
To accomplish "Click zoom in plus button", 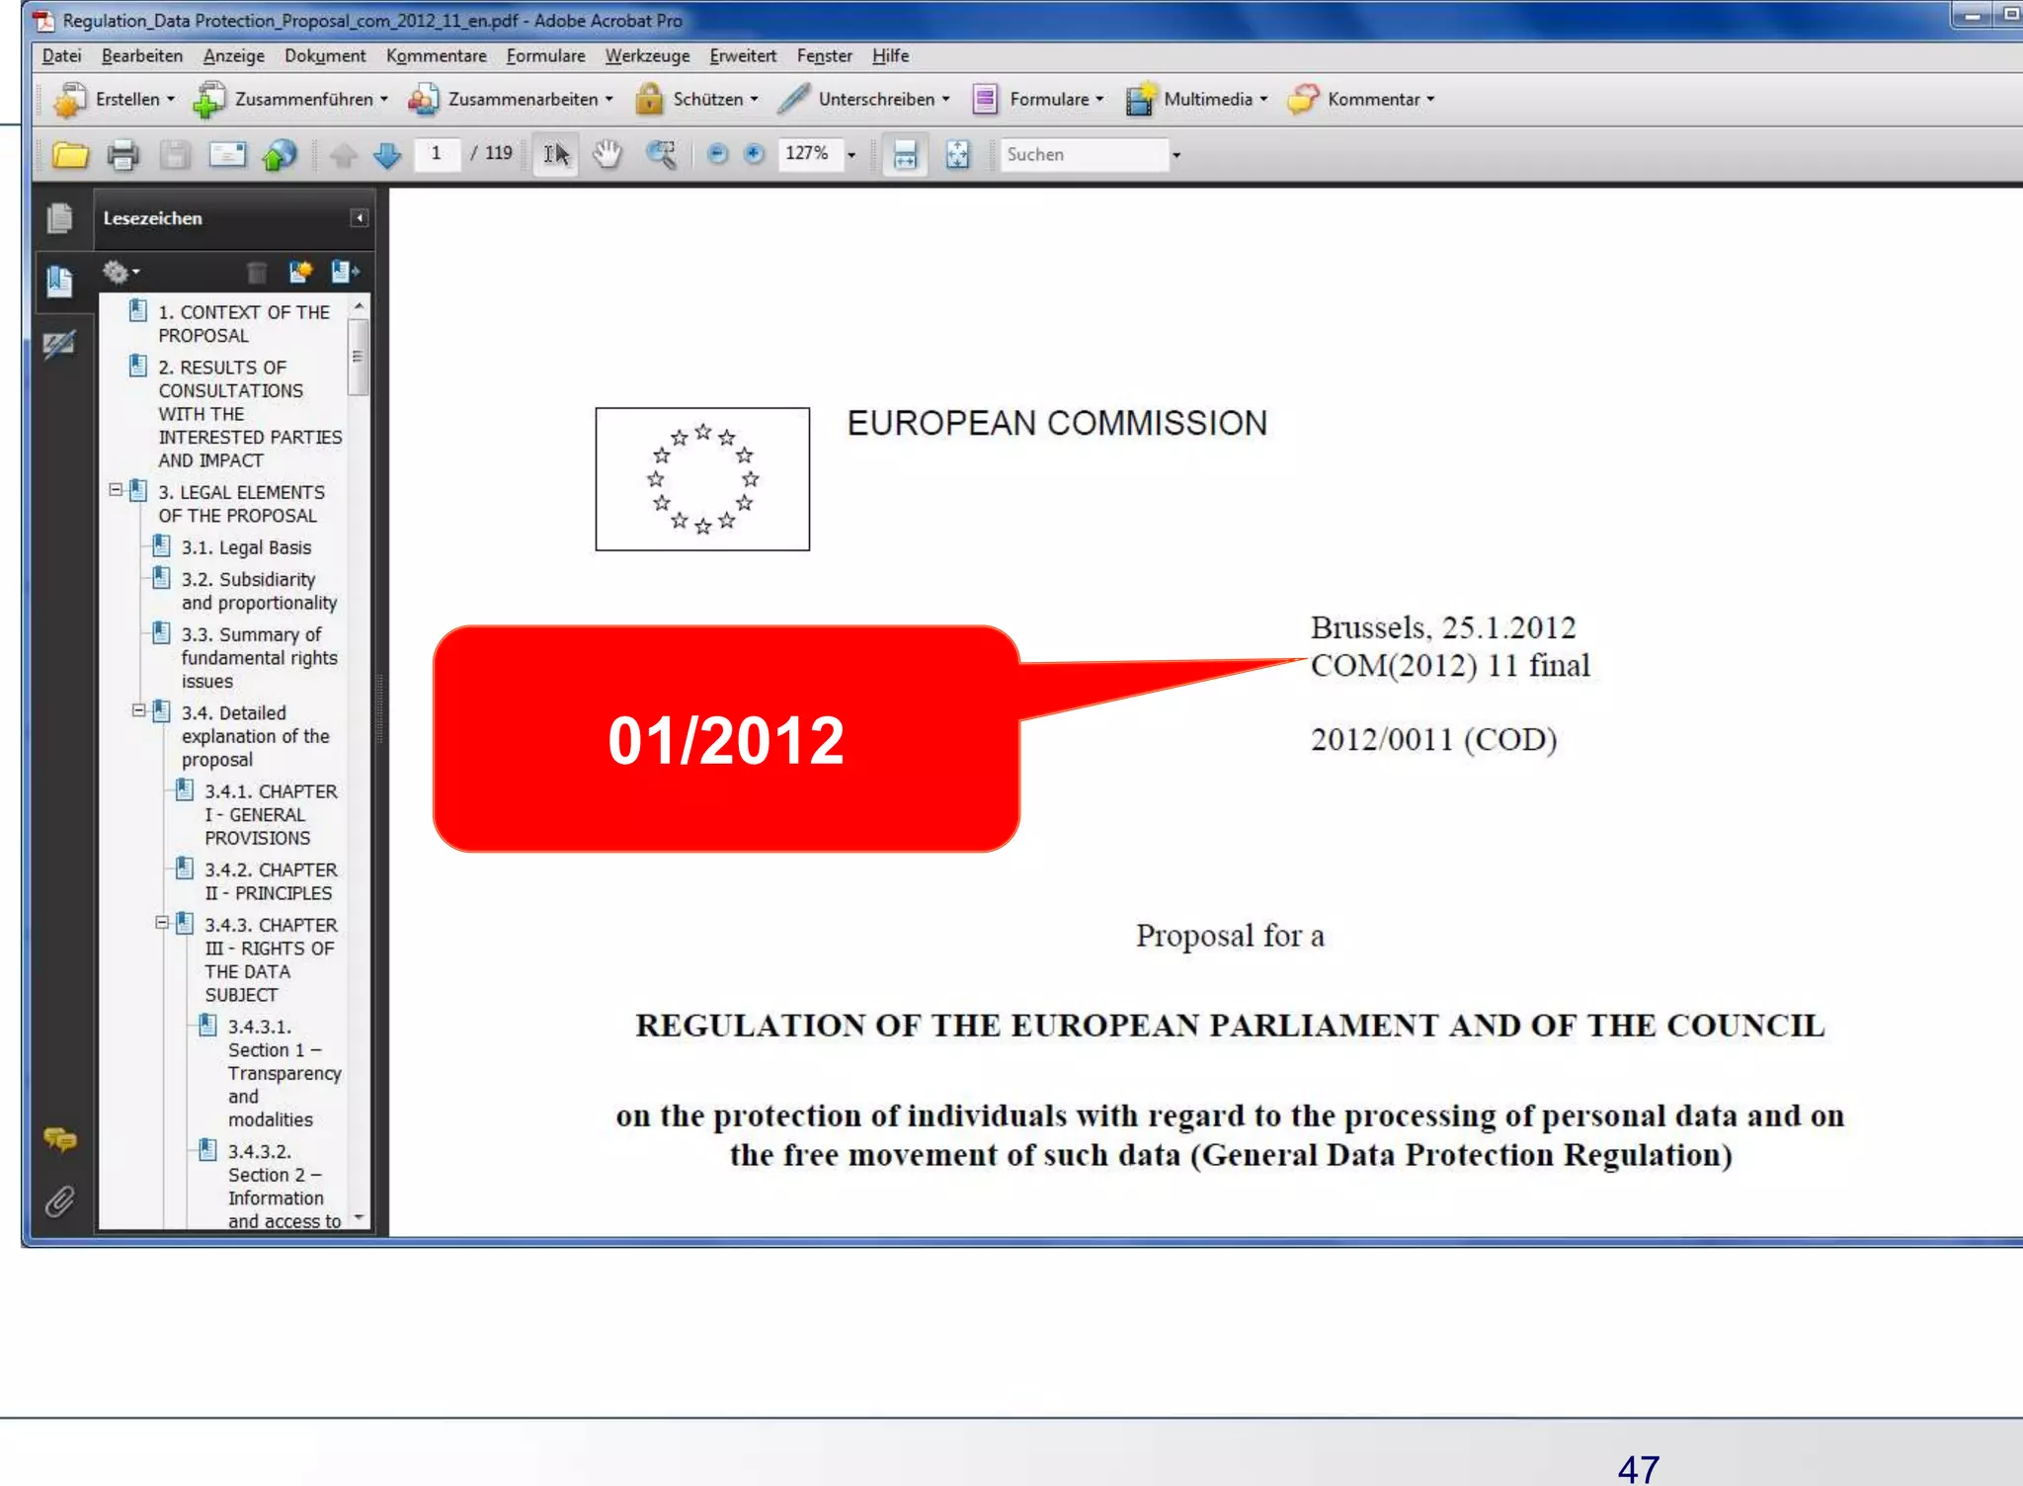I will click(x=754, y=154).
